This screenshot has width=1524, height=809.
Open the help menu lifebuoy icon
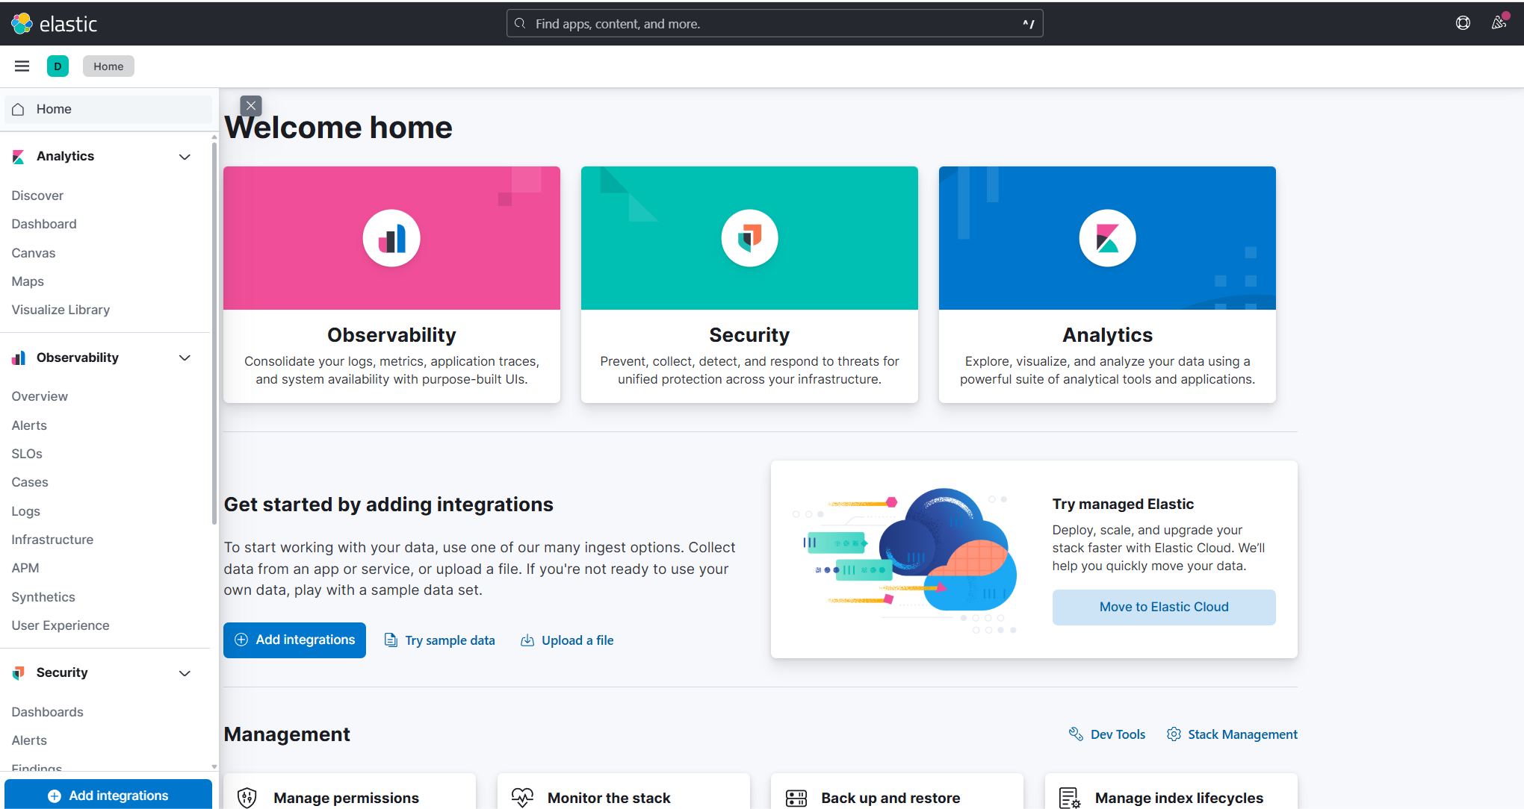pyautogui.click(x=1463, y=23)
